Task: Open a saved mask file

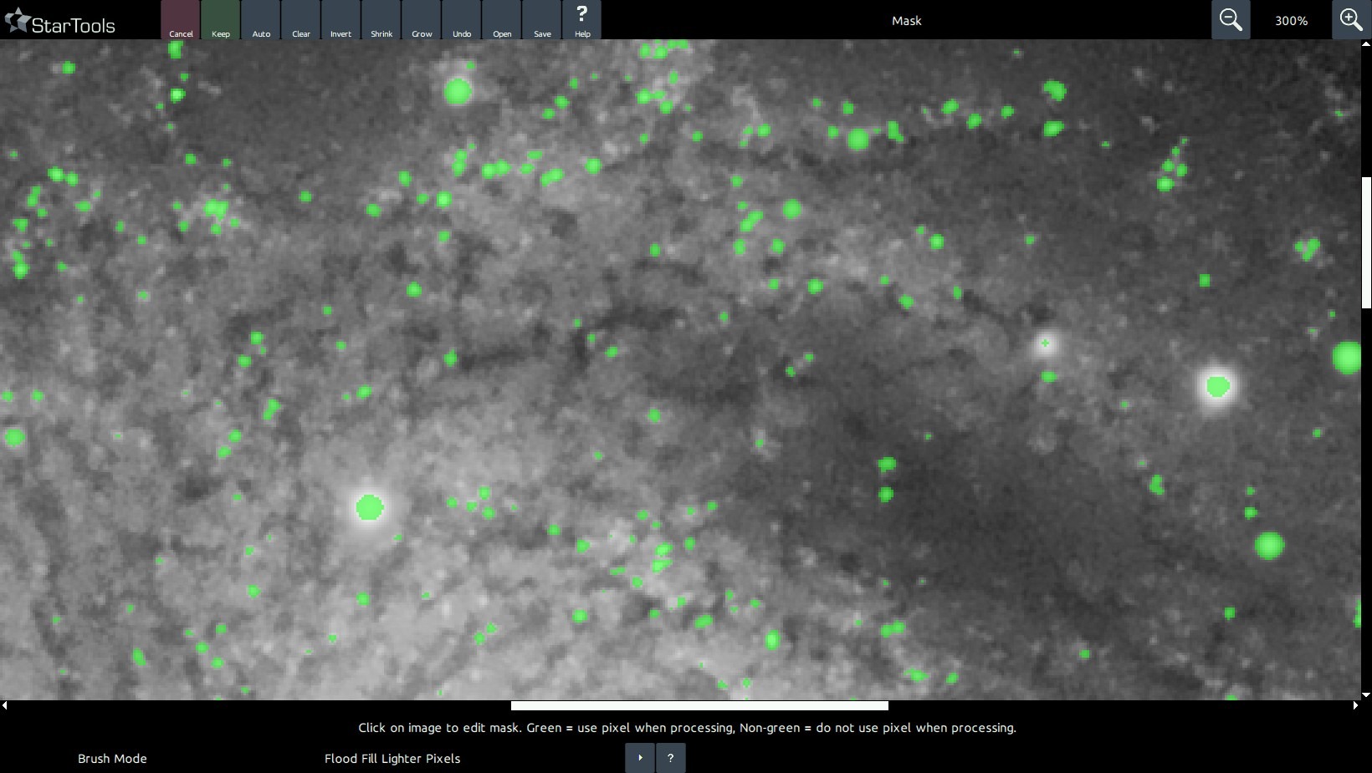Action: [x=502, y=20]
